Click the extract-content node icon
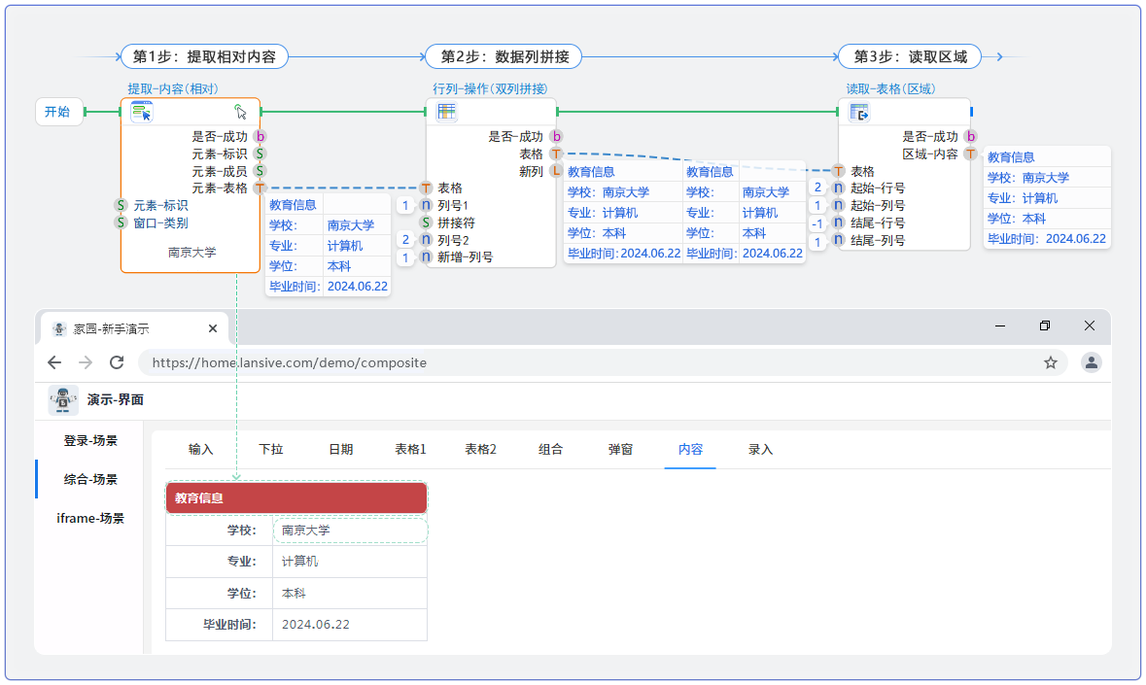Screen dimensions: 1146x685 pos(142,112)
